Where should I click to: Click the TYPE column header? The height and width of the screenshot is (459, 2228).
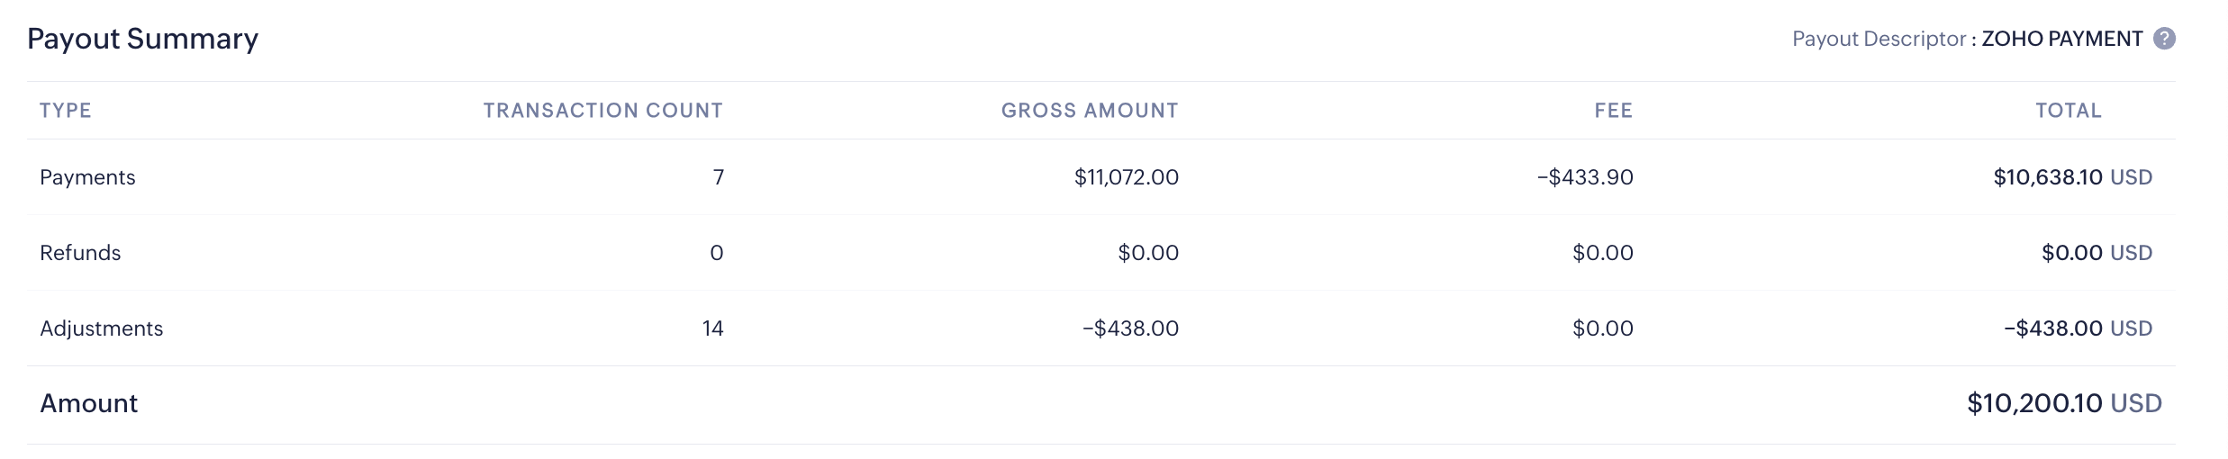click(x=66, y=111)
